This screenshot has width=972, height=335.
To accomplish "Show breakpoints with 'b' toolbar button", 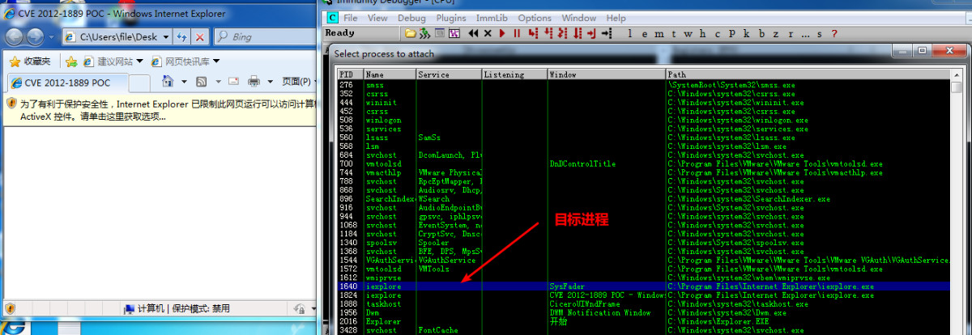I will [761, 33].
